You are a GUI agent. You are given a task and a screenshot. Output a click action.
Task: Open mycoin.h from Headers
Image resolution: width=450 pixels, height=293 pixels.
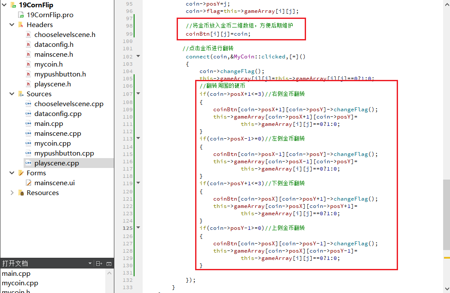click(49, 64)
